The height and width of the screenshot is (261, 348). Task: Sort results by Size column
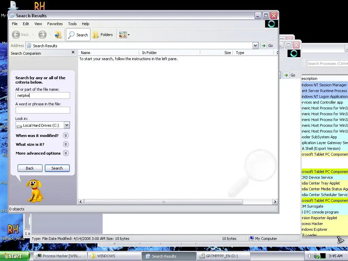[216, 53]
